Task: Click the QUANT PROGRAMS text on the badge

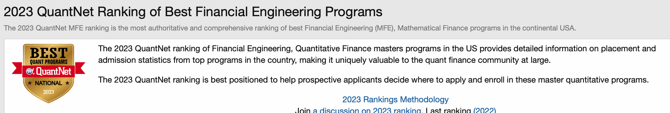Action: tap(49, 62)
